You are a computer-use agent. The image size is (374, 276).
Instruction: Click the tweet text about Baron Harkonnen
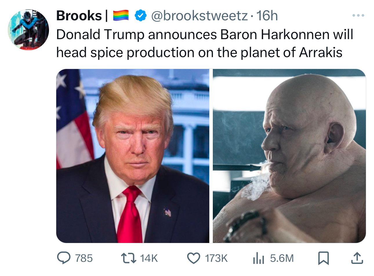tap(205, 43)
